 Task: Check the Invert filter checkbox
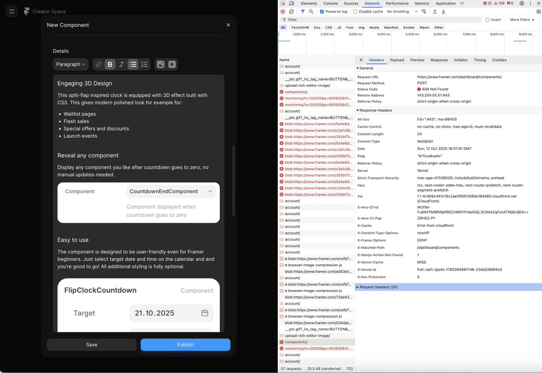click(x=487, y=20)
